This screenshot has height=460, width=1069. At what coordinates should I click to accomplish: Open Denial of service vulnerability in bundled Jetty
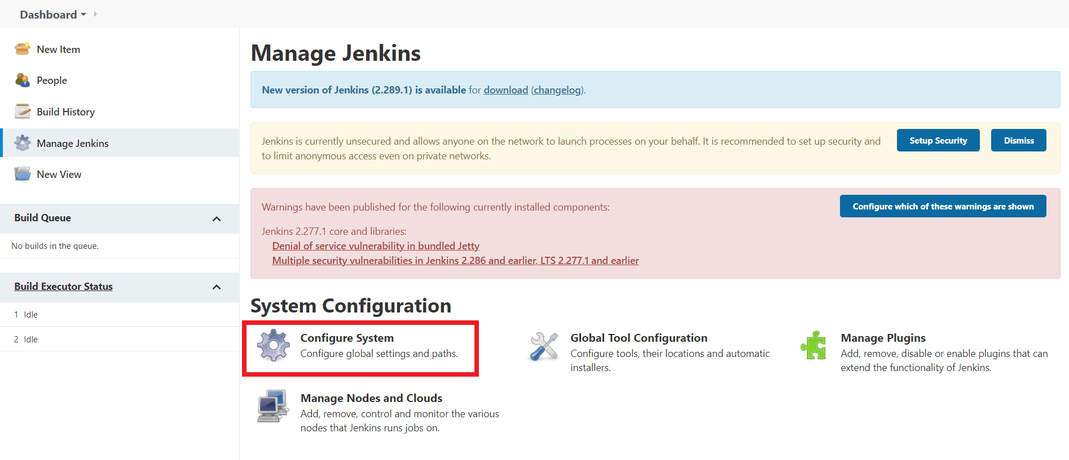click(x=376, y=246)
